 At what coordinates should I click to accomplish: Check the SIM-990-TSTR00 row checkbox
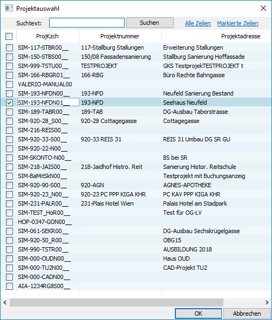[x=9, y=249]
